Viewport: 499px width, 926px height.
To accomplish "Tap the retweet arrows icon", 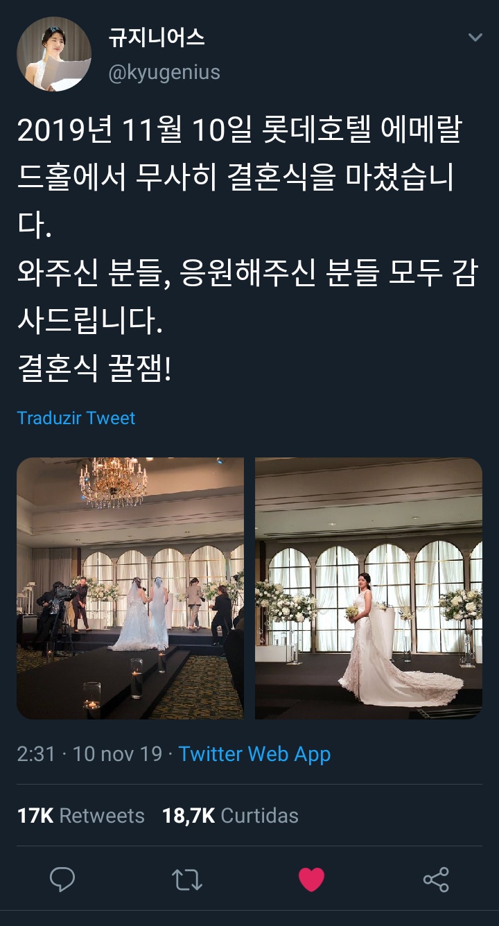I will tap(186, 880).
